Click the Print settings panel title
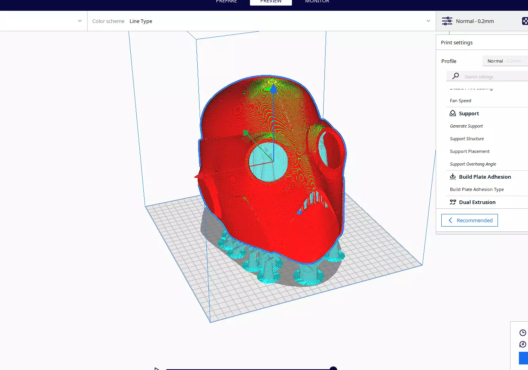The height and width of the screenshot is (370, 528). (x=456, y=42)
